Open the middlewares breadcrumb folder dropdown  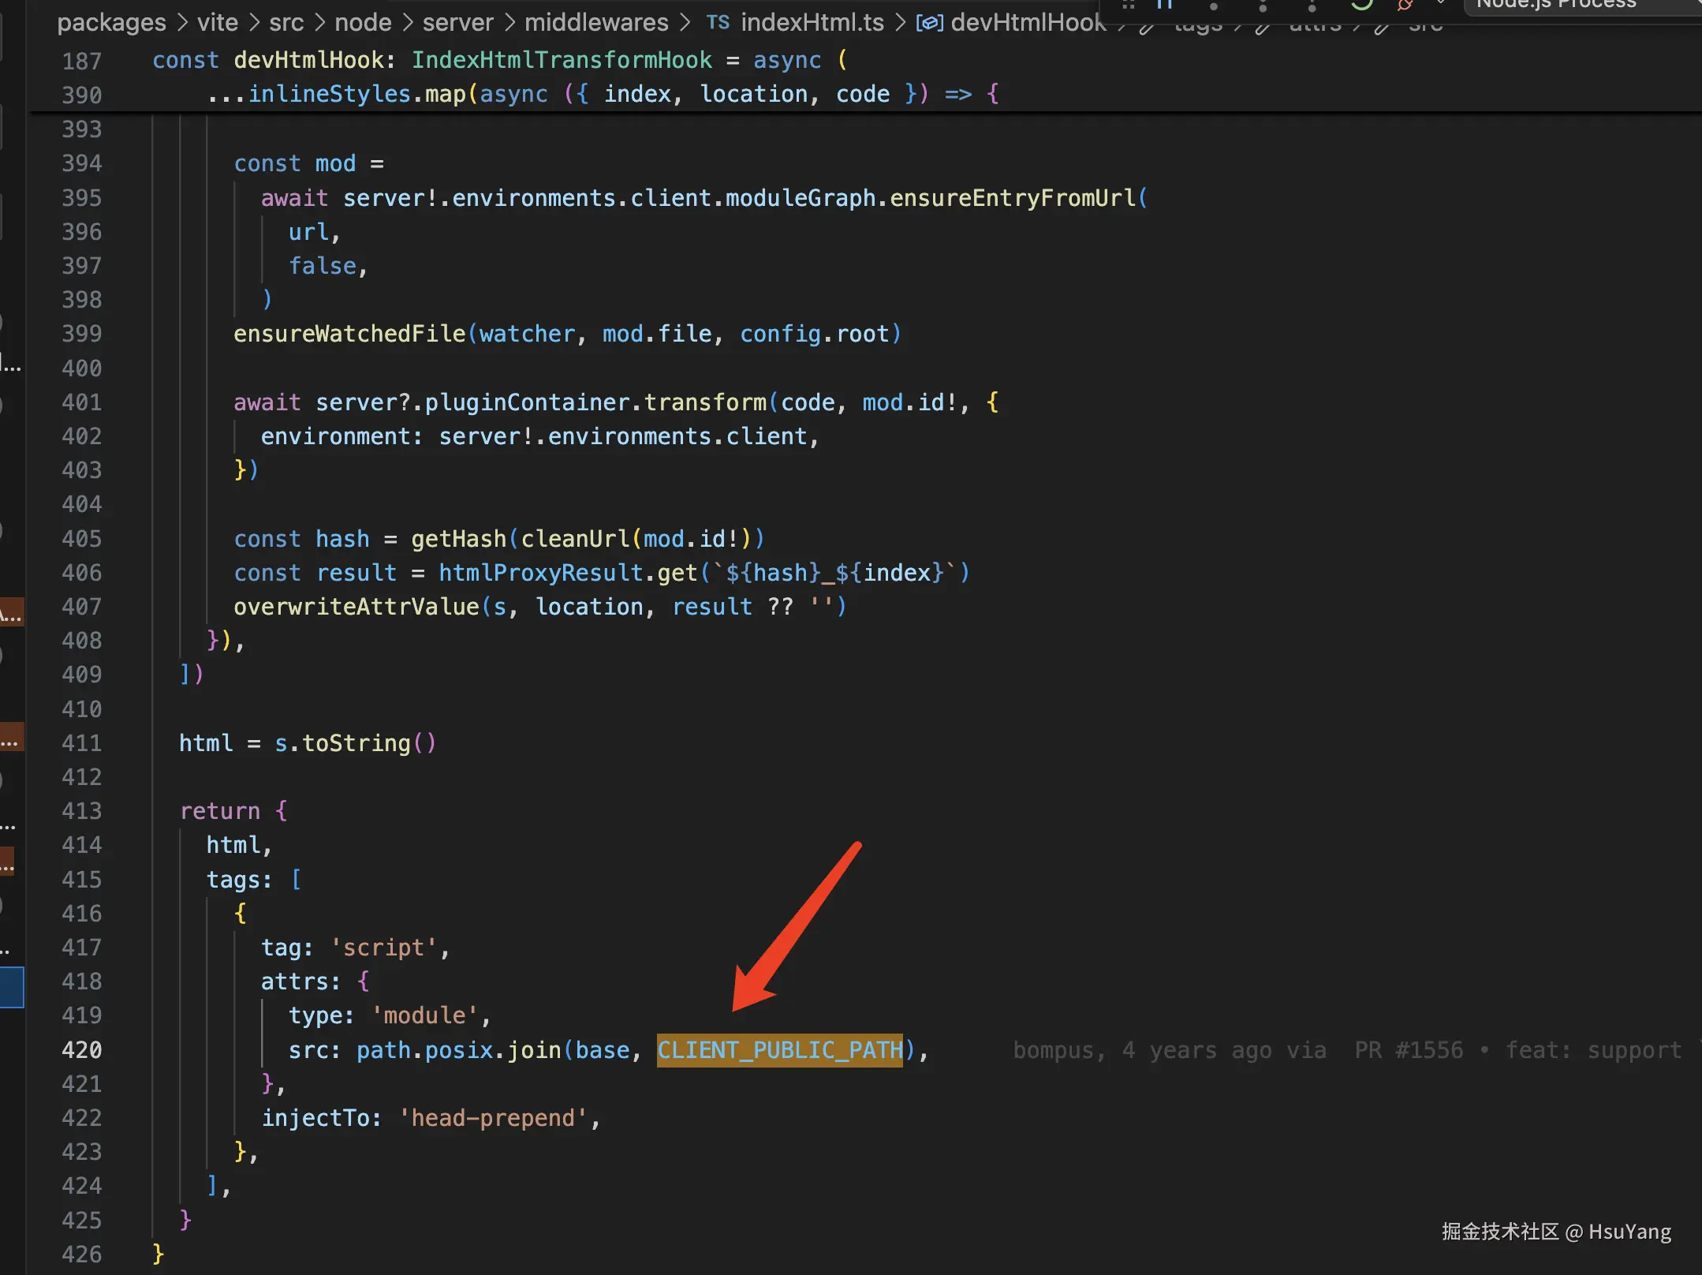click(595, 23)
